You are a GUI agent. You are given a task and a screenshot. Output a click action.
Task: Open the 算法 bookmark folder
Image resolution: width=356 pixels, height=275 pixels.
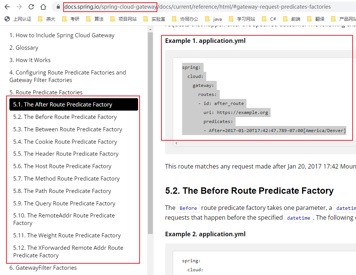coord(95,19)
